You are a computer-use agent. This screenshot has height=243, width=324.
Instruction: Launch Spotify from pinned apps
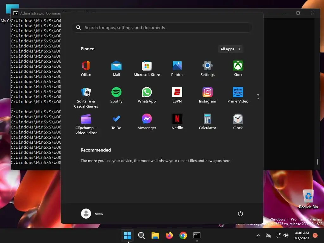pyautogui.click(x=116, y=96)
